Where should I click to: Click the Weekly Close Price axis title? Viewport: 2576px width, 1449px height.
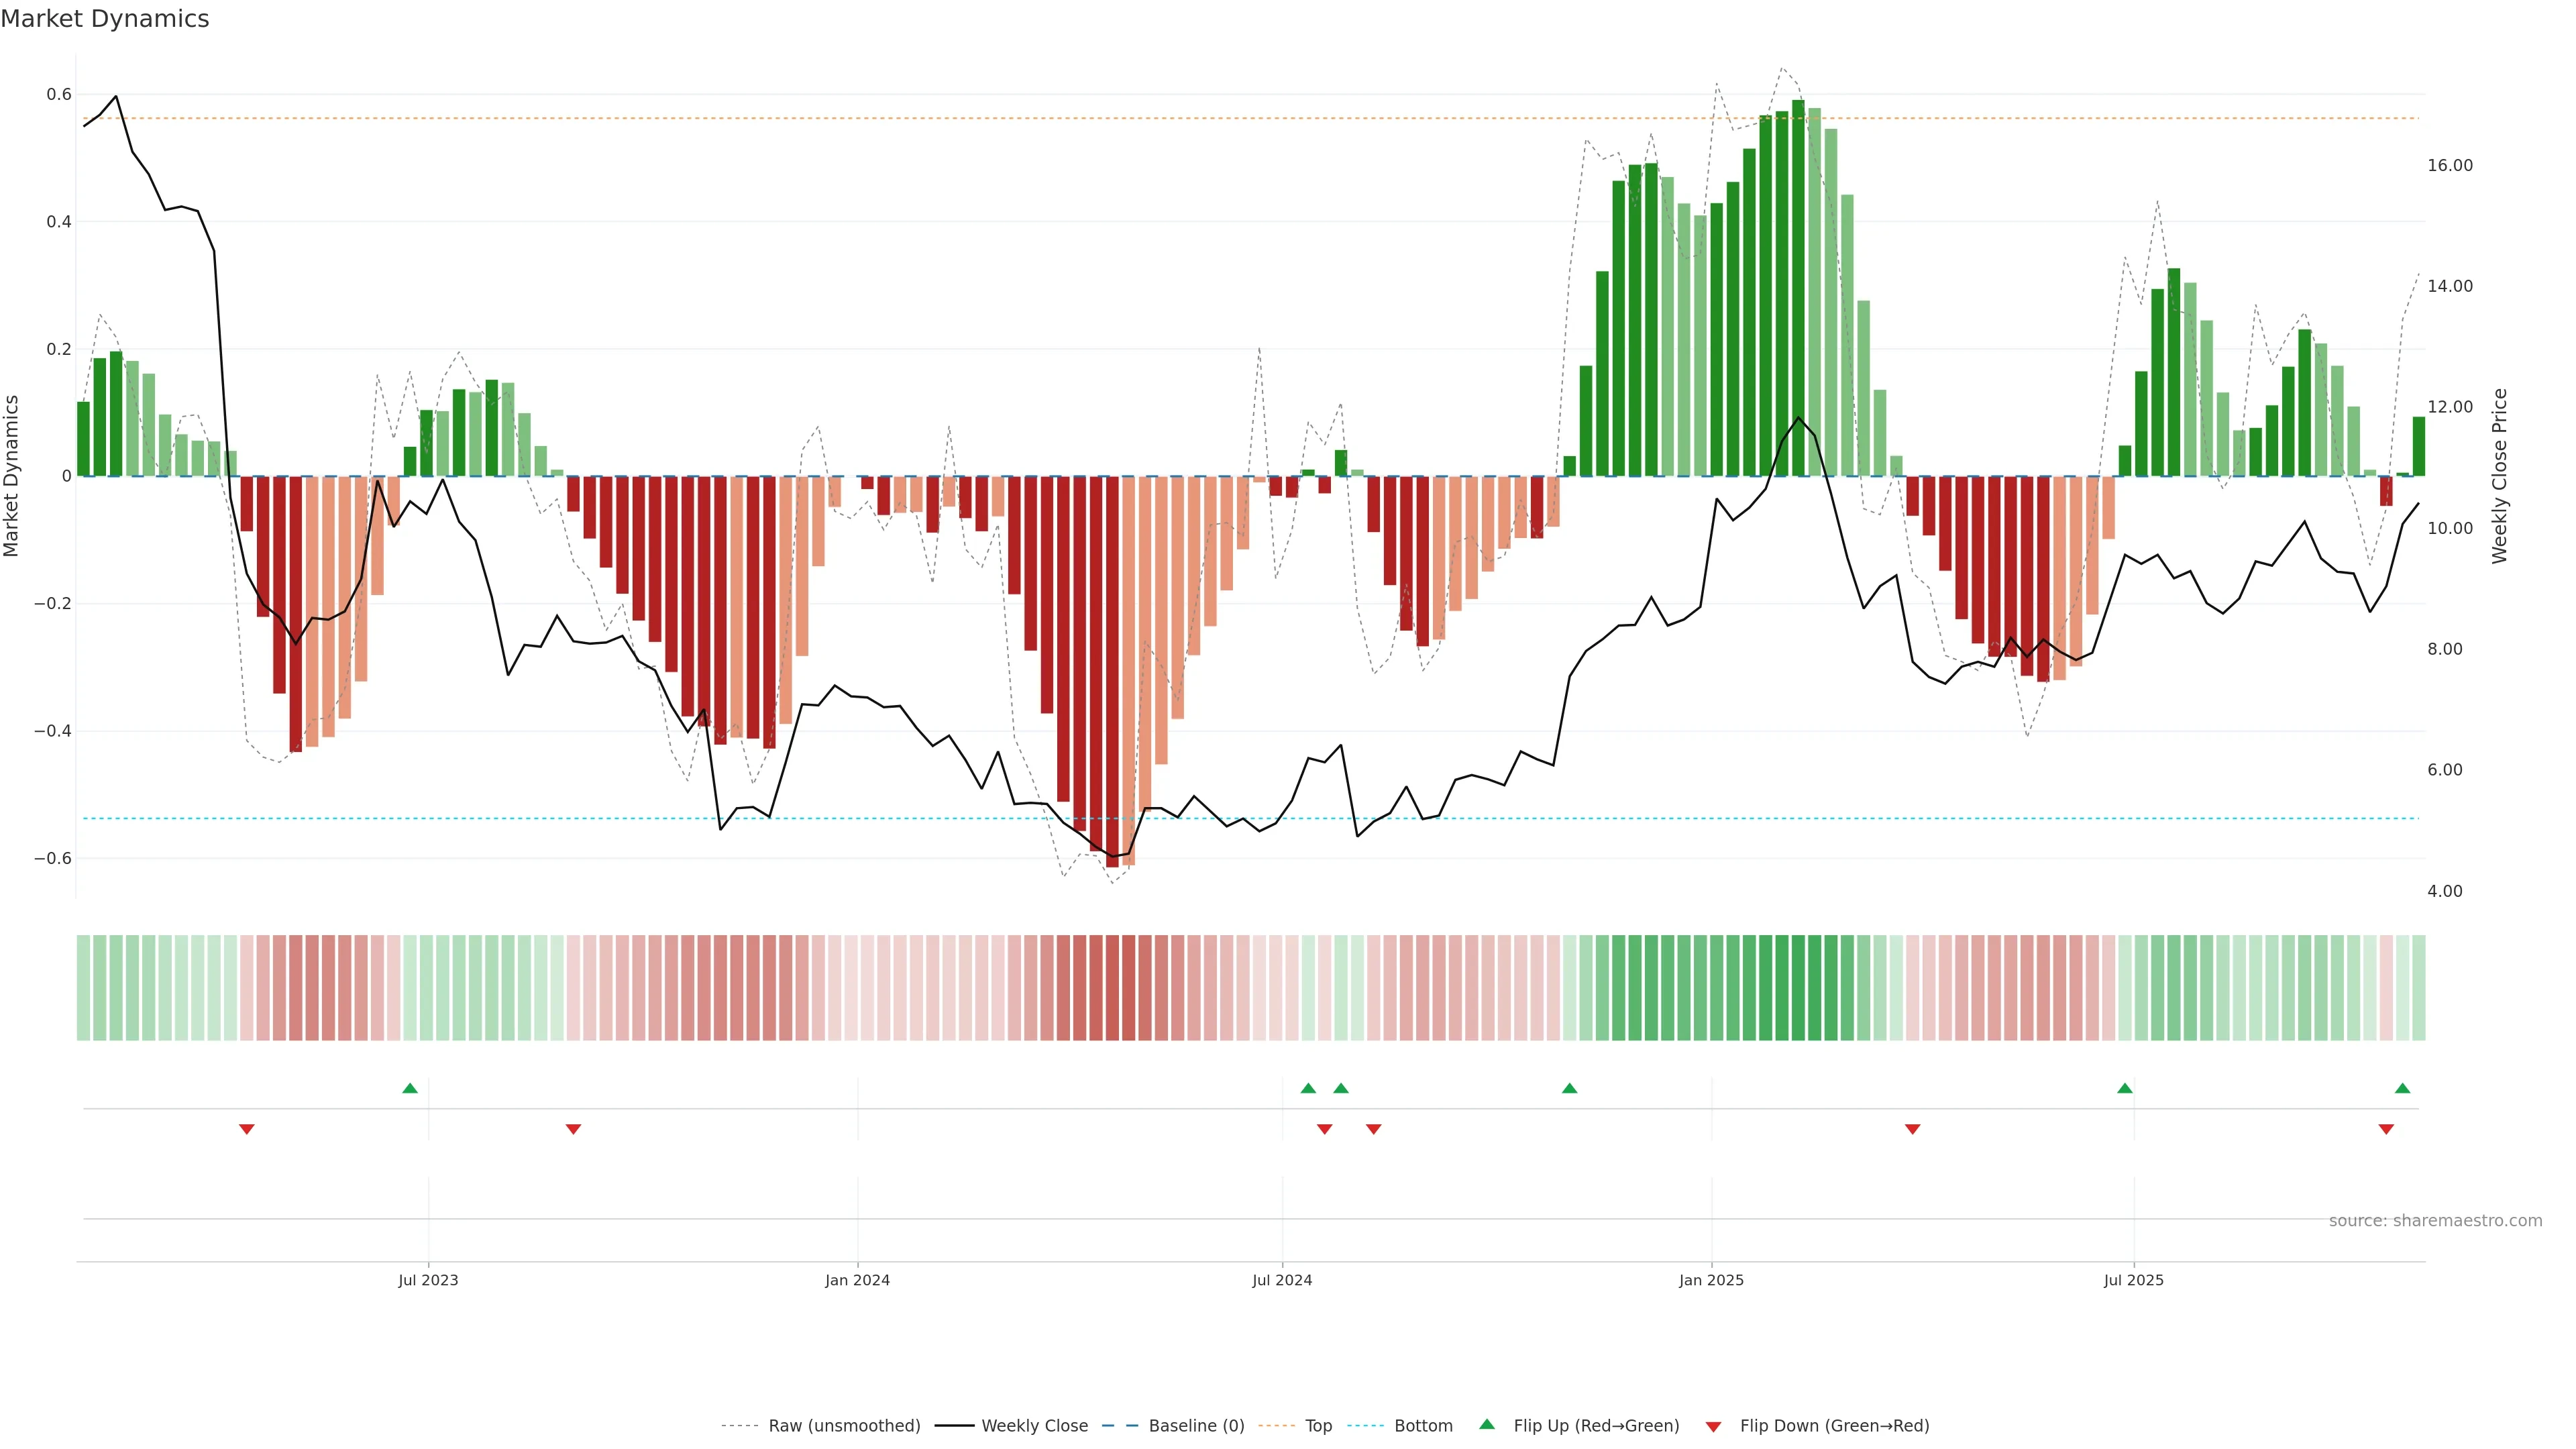coord(2499,476)
